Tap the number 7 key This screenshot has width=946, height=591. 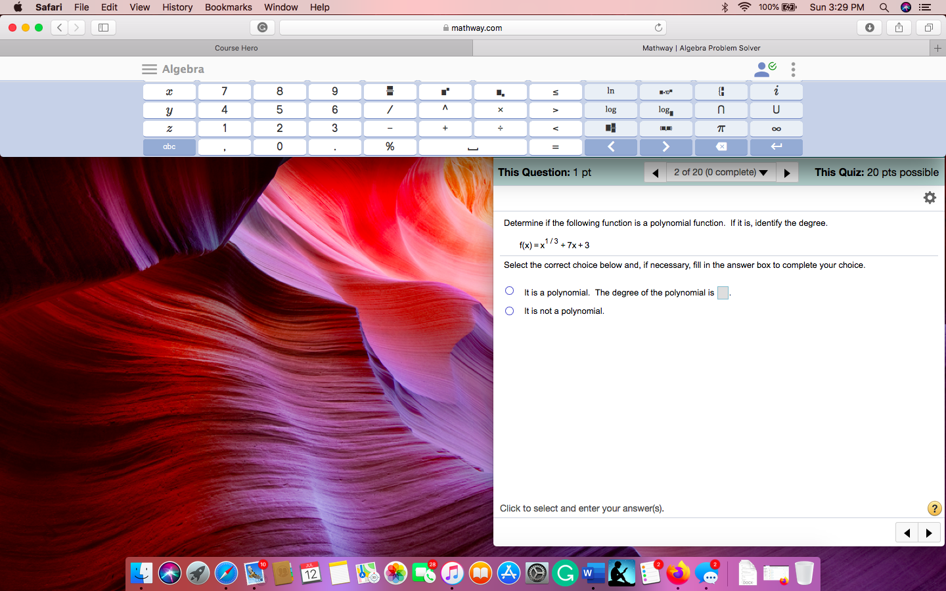coord(224,91)
